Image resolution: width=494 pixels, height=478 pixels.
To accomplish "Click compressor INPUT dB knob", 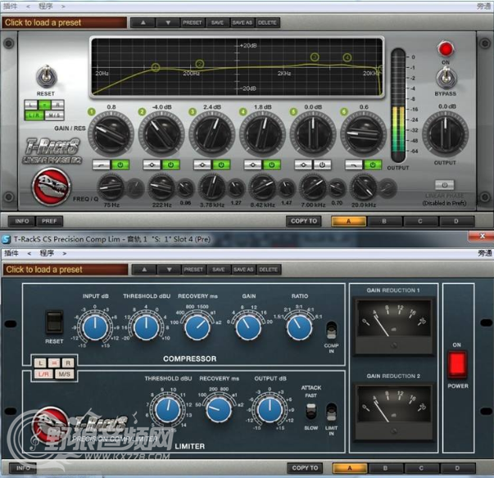I will pyautogui.click(x=95, y=328).
